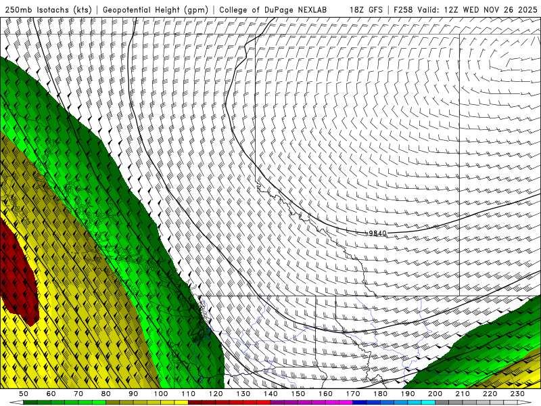Click the 100 value on the color scale

(161, 394)
